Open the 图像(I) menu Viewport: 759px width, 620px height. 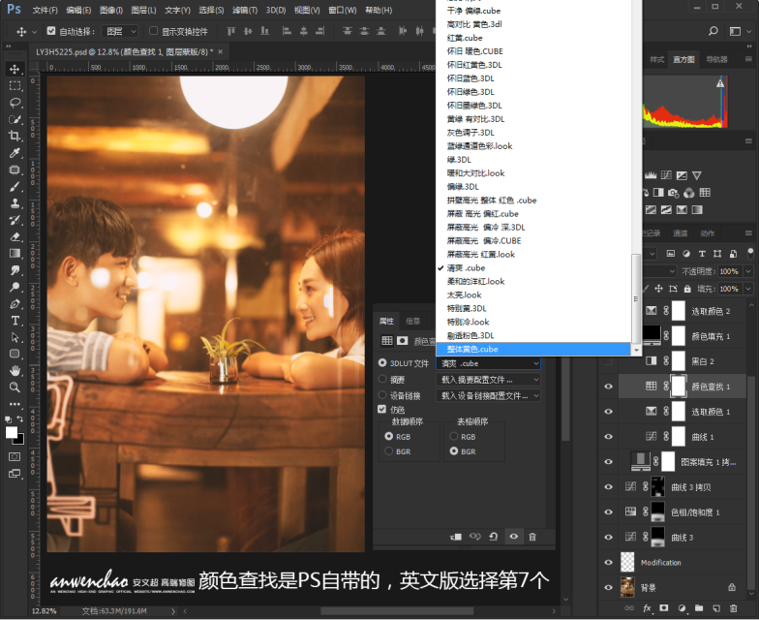[110, 10]
